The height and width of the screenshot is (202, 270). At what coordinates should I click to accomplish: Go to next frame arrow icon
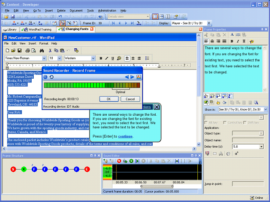click(x=126, y=23)
